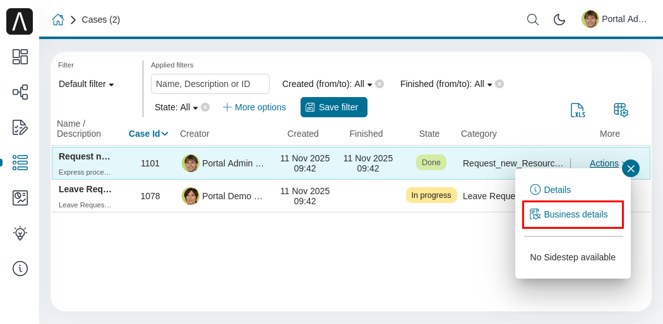Open the info icon in sidebar
Viewport: 663px width, 324px height.
tap(20, 269)
